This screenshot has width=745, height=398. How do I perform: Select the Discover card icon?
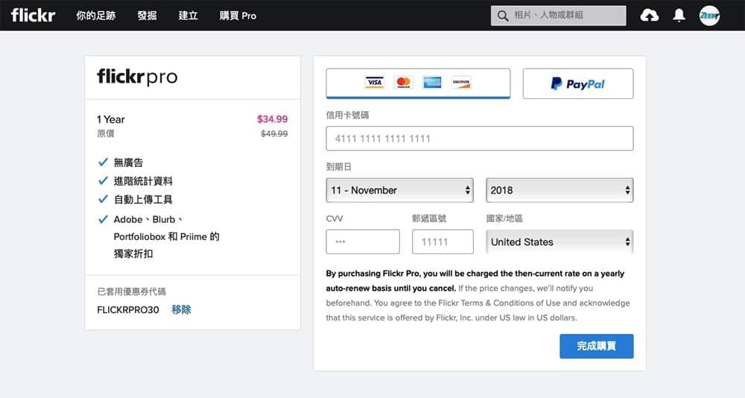click(x=461, y=83)
